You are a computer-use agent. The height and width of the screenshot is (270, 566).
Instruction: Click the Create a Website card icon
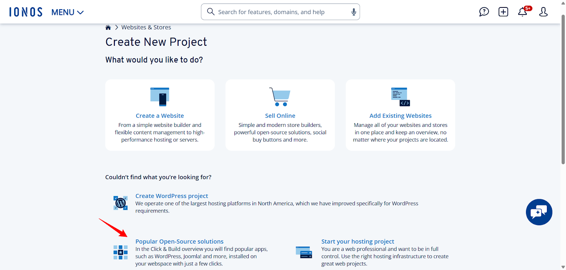pos(160,97)
